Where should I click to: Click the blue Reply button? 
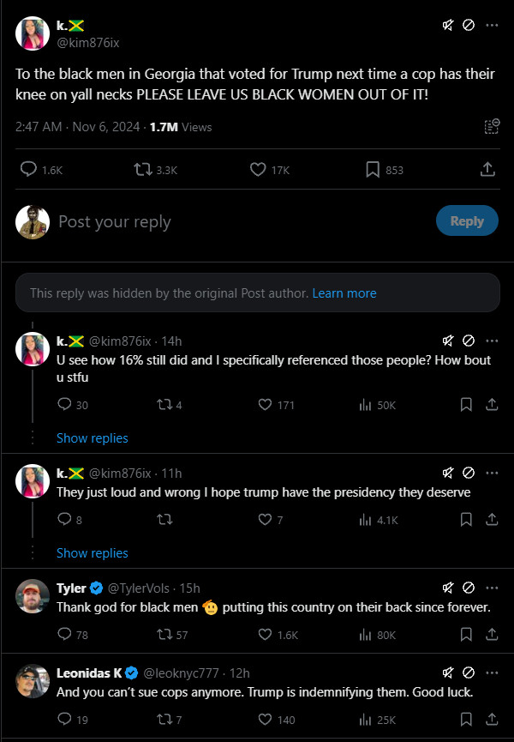tap(467, 221)
